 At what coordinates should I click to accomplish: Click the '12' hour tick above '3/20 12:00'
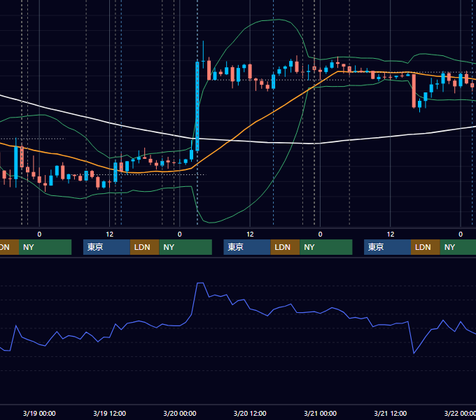(x=250, y=234)
